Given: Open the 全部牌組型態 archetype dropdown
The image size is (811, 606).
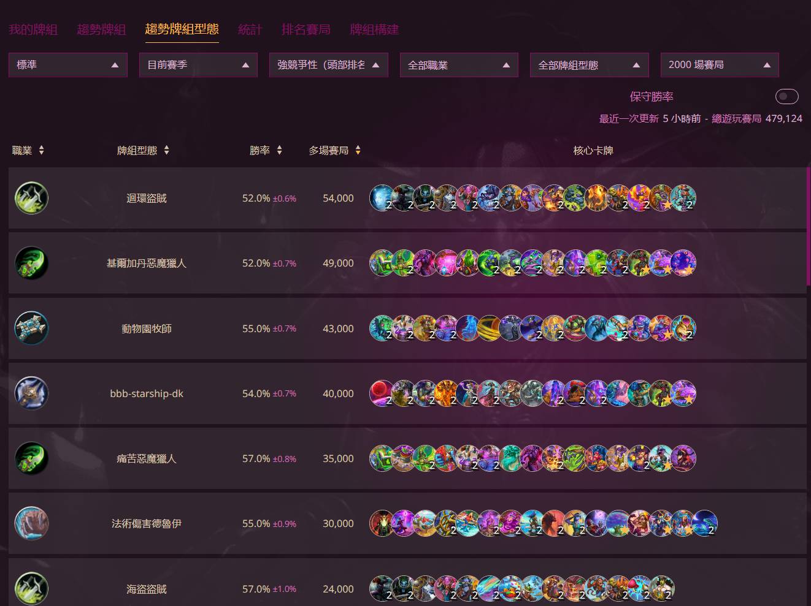Looking at the screenshot, I should (590, 65).
